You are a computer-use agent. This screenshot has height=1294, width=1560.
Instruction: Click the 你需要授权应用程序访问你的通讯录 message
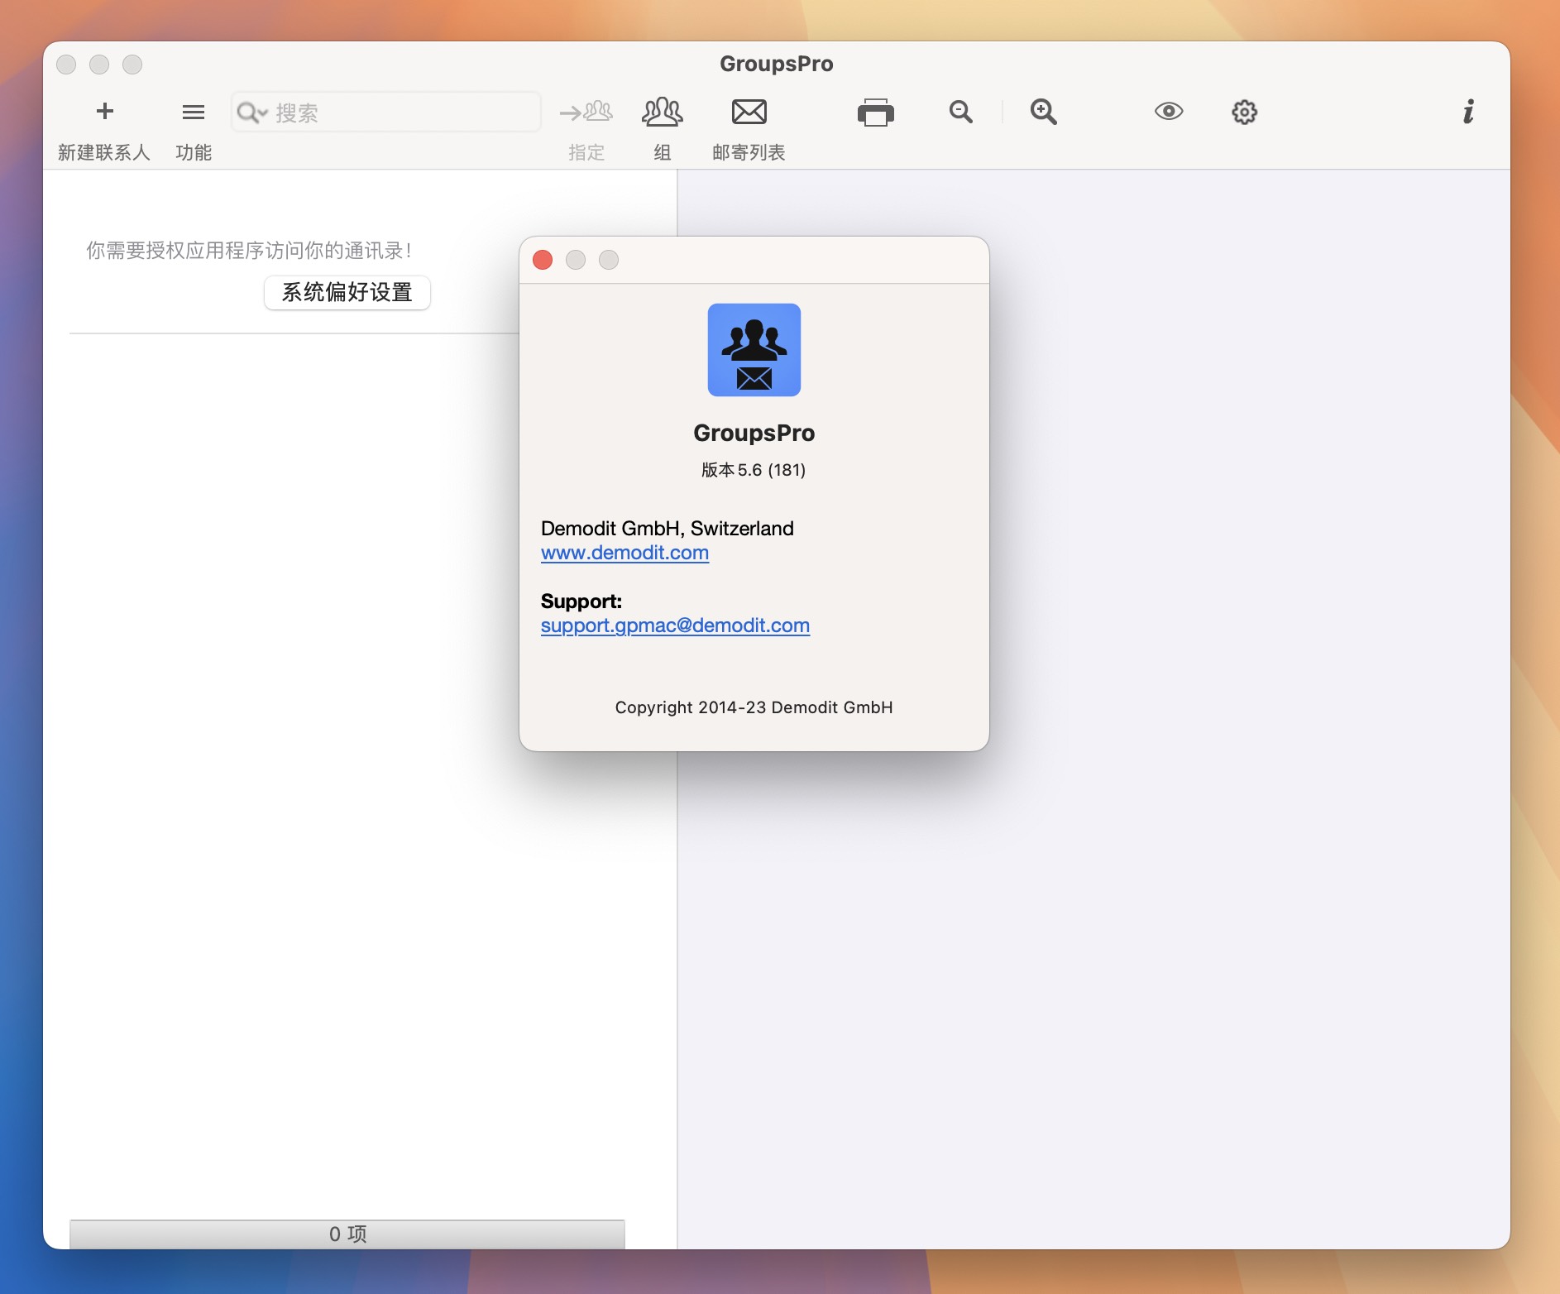(249, 251)
